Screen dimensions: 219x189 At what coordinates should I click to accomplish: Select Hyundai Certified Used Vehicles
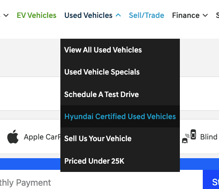click(x=120, y=117)
